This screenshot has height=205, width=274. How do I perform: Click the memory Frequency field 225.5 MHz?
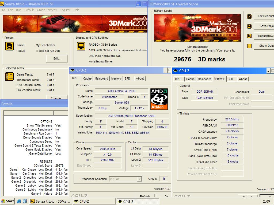pos(232,119)
